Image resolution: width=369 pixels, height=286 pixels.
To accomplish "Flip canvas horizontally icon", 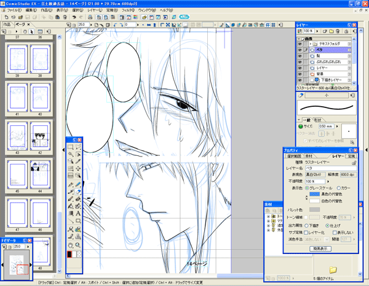I will [x=149, y=25].
